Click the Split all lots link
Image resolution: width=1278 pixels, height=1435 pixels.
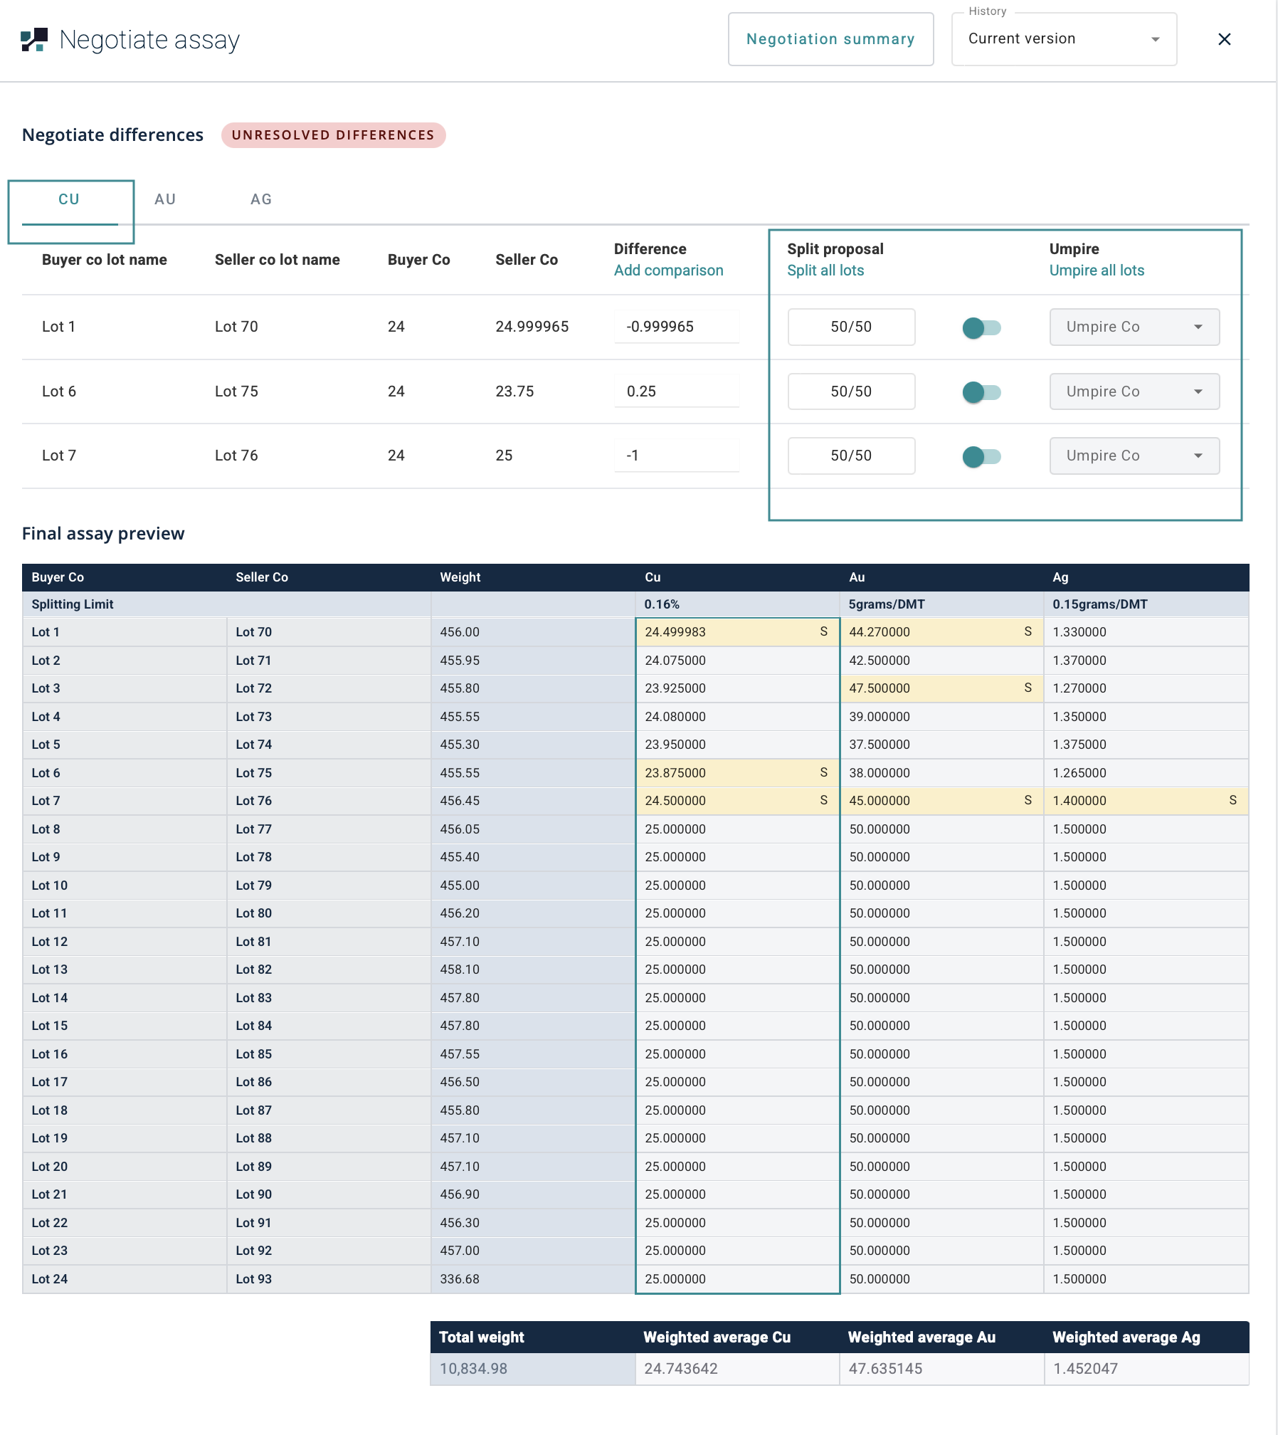(825, 270)
